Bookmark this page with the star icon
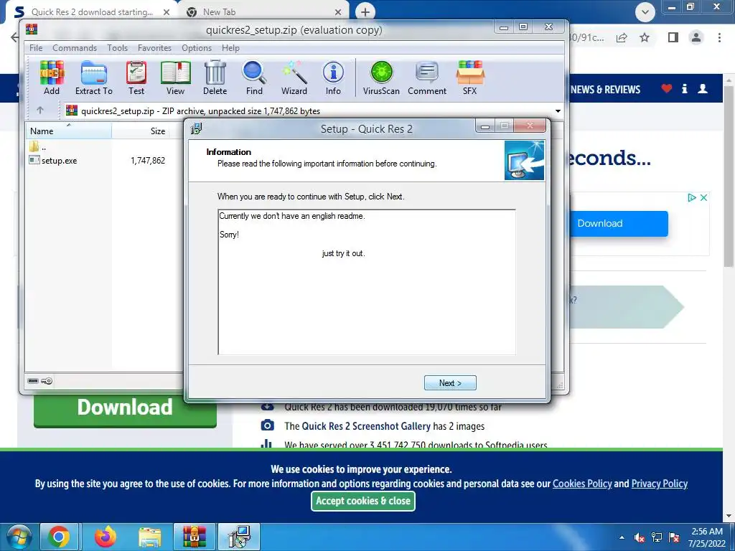The height and width of the screenshot is (551, 735). (645, 37)
